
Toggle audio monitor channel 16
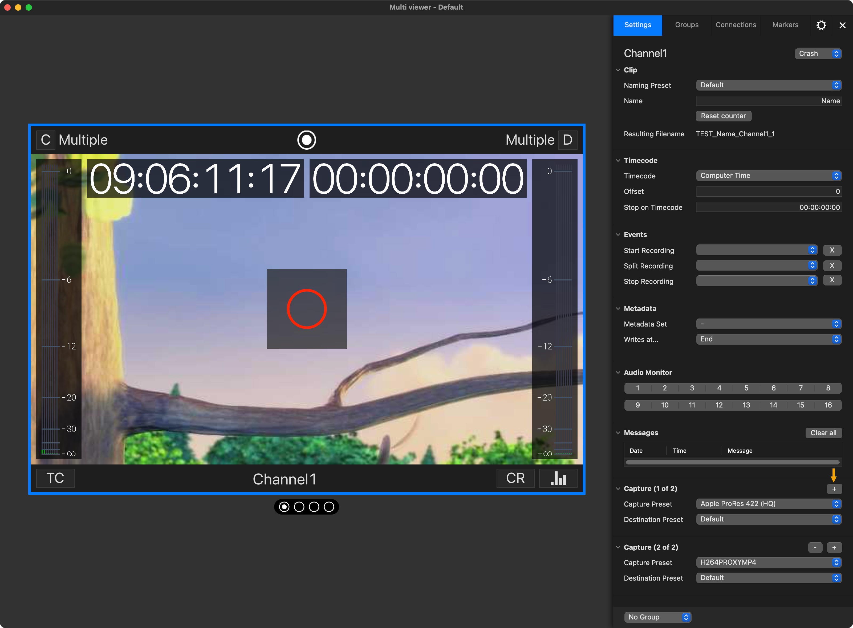click(828, 405)
